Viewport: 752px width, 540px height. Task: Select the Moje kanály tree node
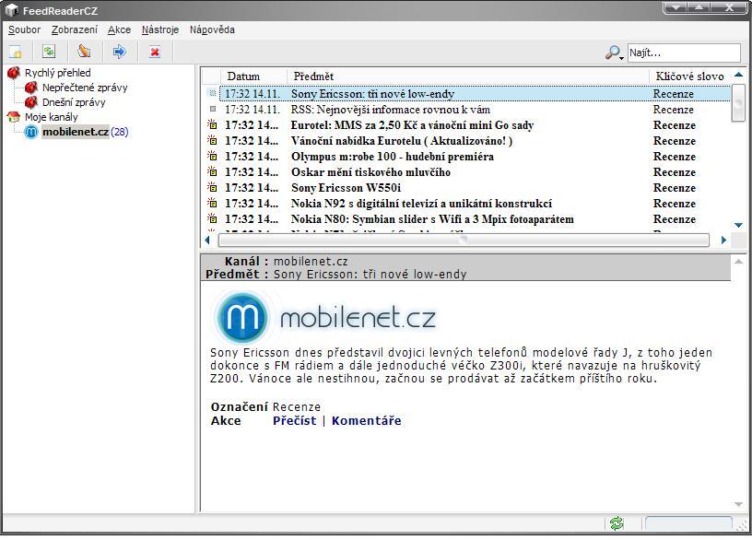[x=51, y=117]
